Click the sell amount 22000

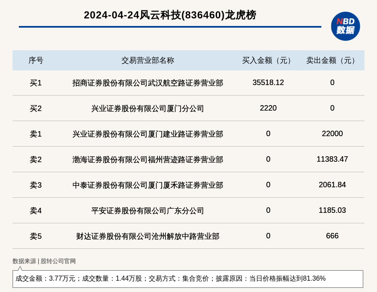point(332,134)
